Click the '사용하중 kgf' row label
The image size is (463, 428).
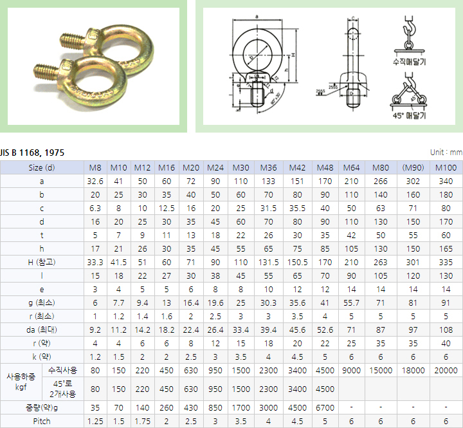21,382
